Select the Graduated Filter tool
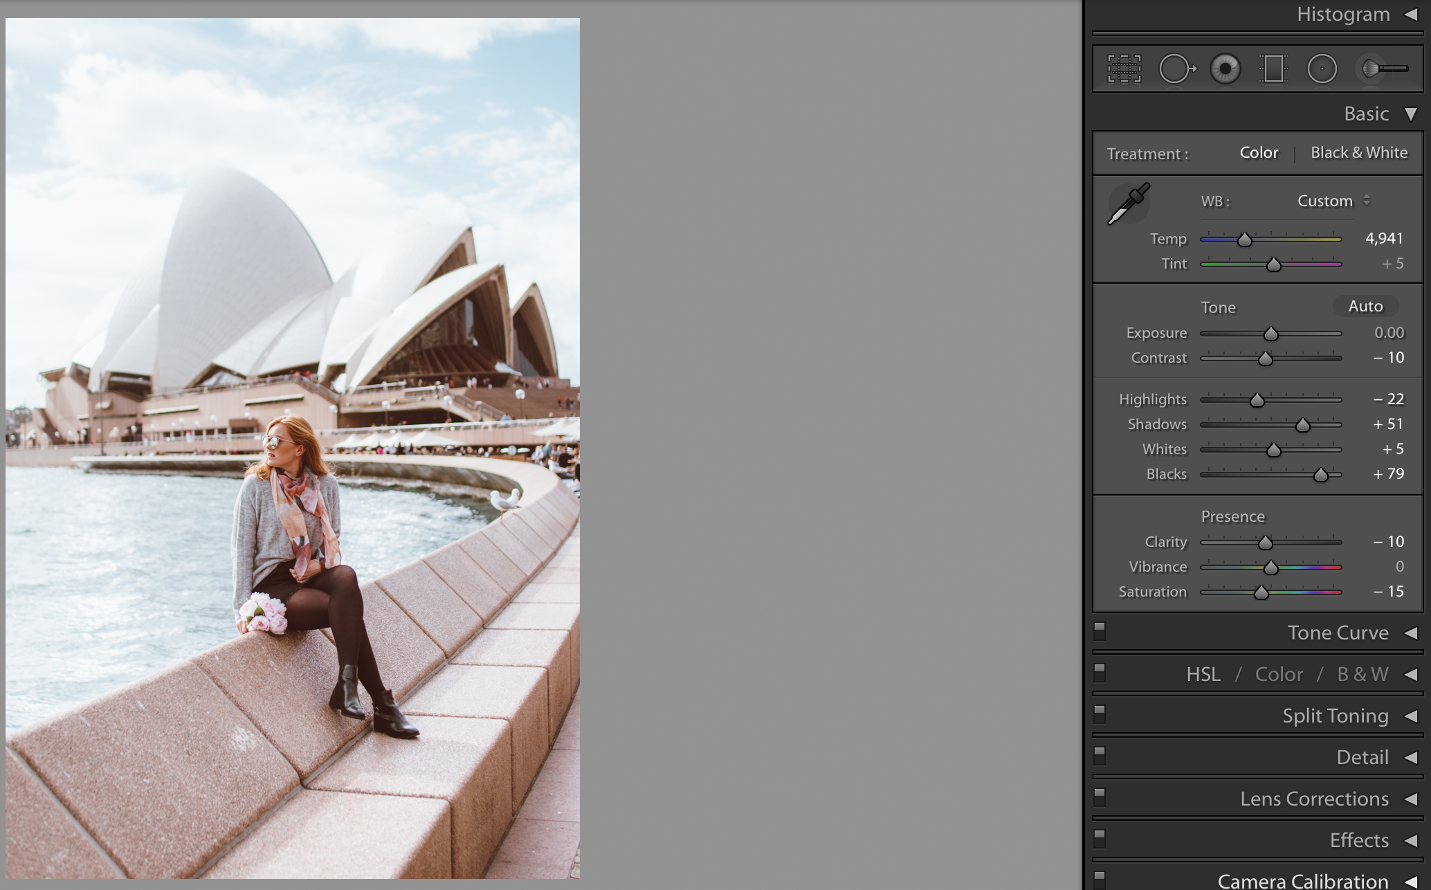Image resolution: width=1431 pixels, height=890 pixels. [x=1273, y=69]
